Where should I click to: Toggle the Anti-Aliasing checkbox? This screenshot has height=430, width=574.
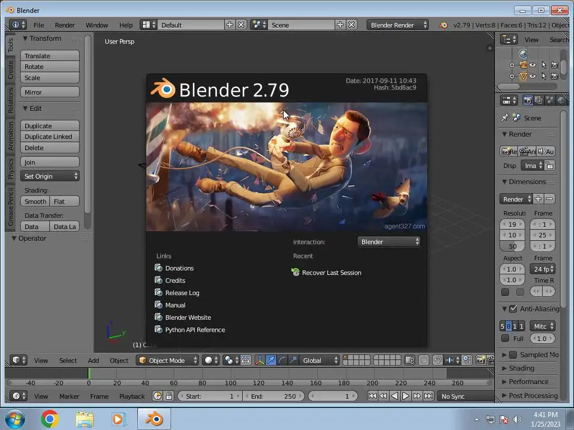[513, 309]
